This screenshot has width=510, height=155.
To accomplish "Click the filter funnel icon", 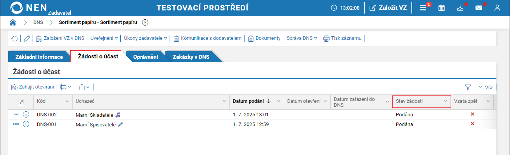I will 468,87.
